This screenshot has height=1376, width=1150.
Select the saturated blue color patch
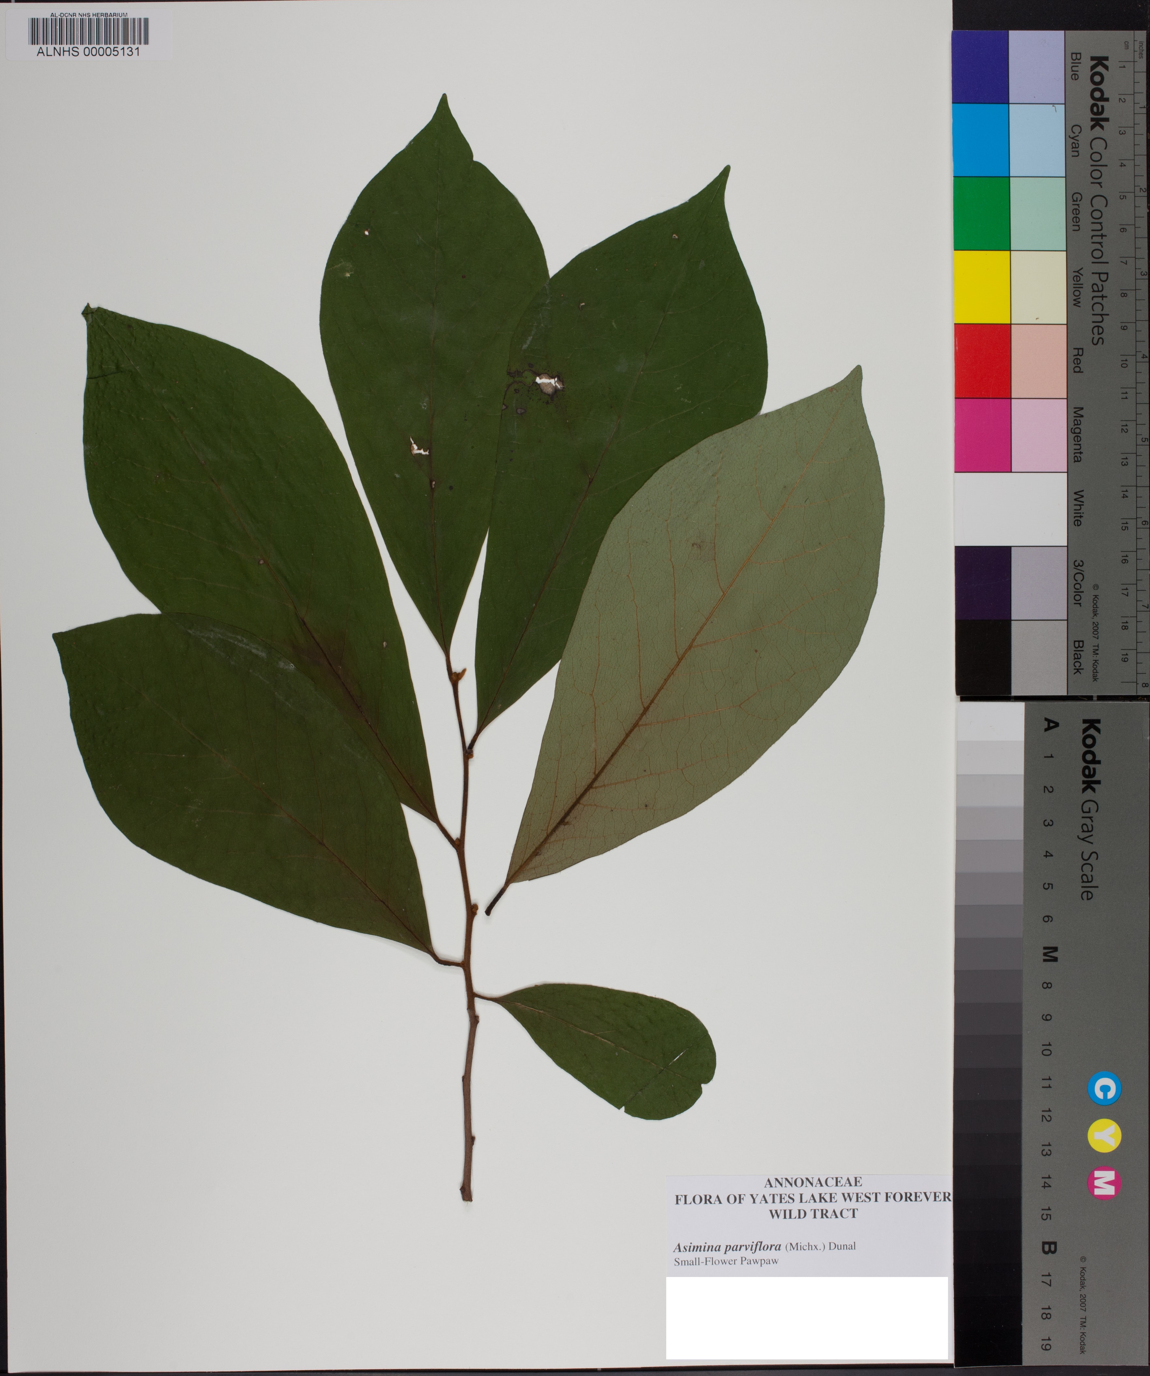[x=980, y=67]
